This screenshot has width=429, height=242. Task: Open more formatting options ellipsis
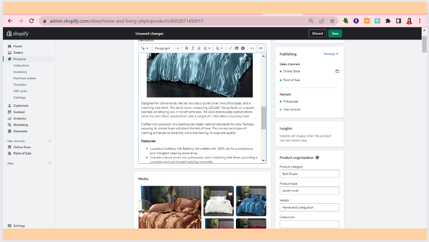click(252, 49)
